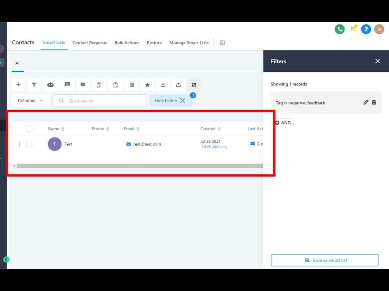The width and height of the screenshot is (389, 291).
Task: Edit the negative_feedback tag filter
Action: pos(366,102)
